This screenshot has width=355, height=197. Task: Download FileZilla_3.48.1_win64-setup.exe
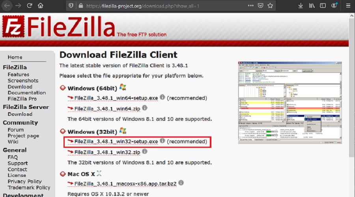pyautogui.click(x=116, y=98)
